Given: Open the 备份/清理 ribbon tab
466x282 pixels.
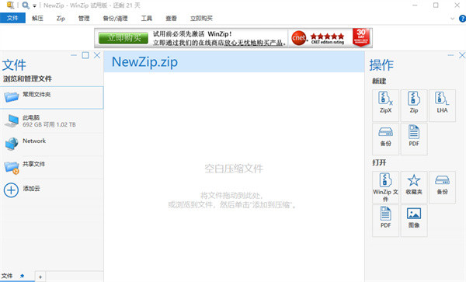Looking at the screenshot, I should (x=115, y=19).
